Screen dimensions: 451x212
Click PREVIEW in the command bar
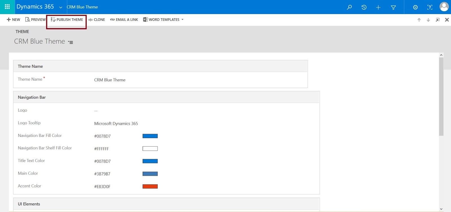pos(35,20)
